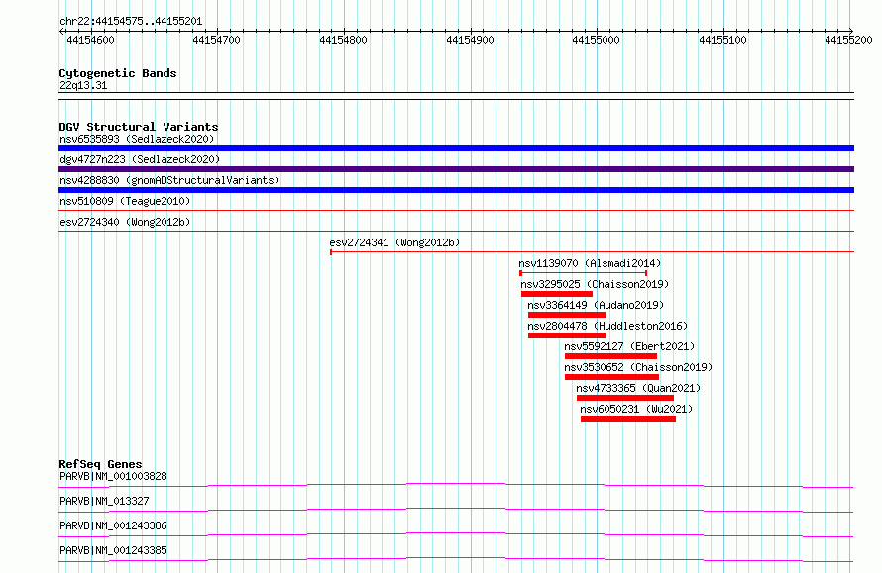Select the dgv4727n223 purple variant bar
882x573 pixels.
[456, 169]
